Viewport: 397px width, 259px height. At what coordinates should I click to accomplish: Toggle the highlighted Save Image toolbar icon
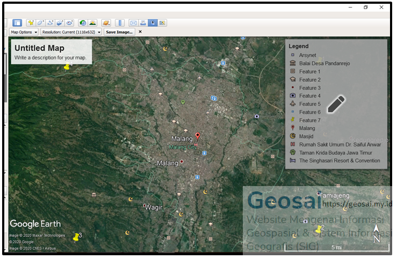(153, 23)
